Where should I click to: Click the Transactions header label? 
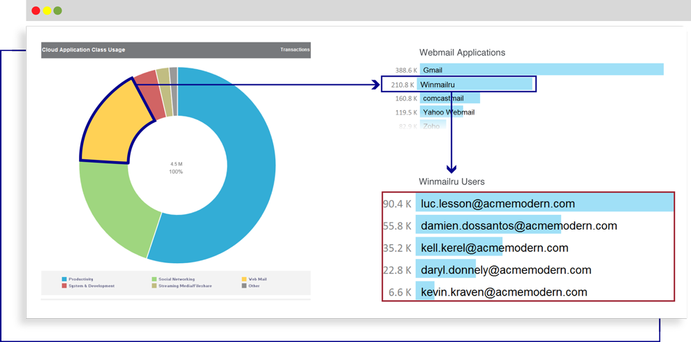pos(295,50)
